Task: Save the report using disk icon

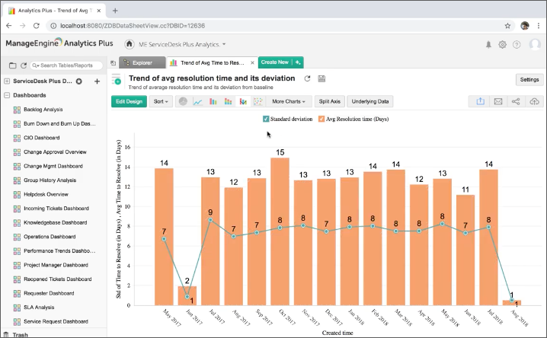Action: [321, 78]
